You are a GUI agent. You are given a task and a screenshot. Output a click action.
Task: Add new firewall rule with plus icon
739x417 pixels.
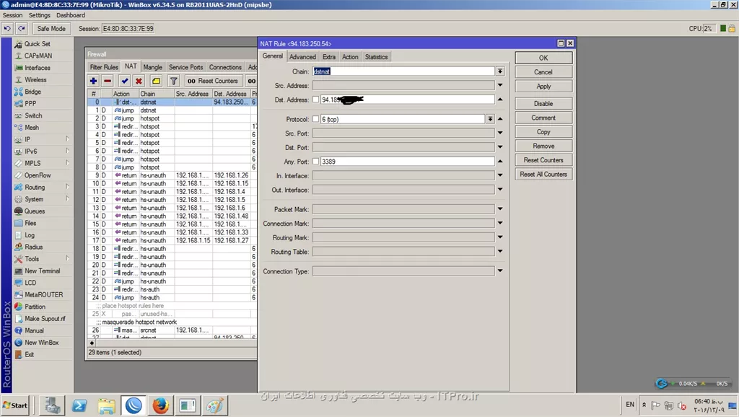coord(93,81)
